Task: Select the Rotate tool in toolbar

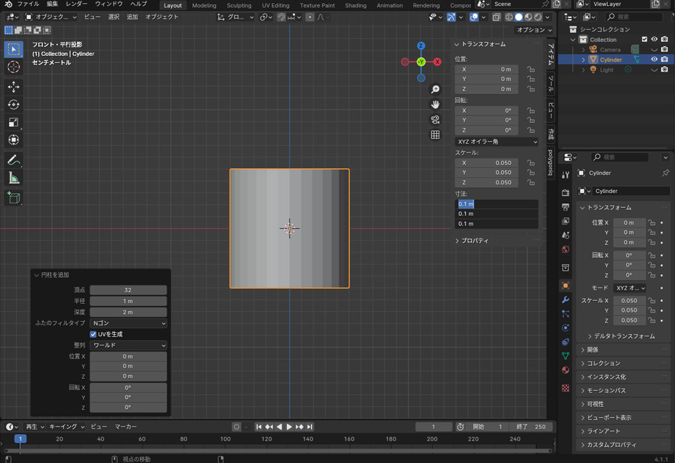Action: click(13, 105)
